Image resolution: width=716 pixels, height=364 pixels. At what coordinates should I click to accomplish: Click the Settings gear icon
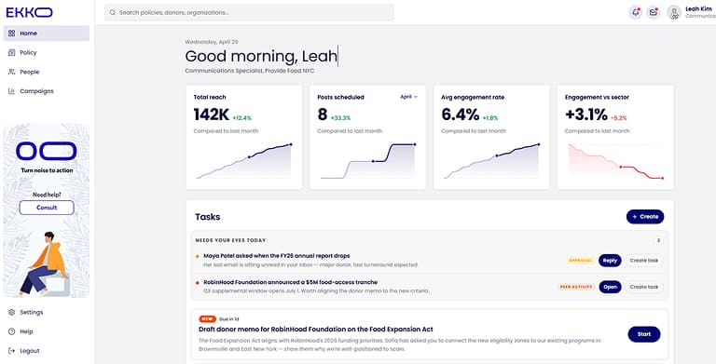tap(12, 313)
